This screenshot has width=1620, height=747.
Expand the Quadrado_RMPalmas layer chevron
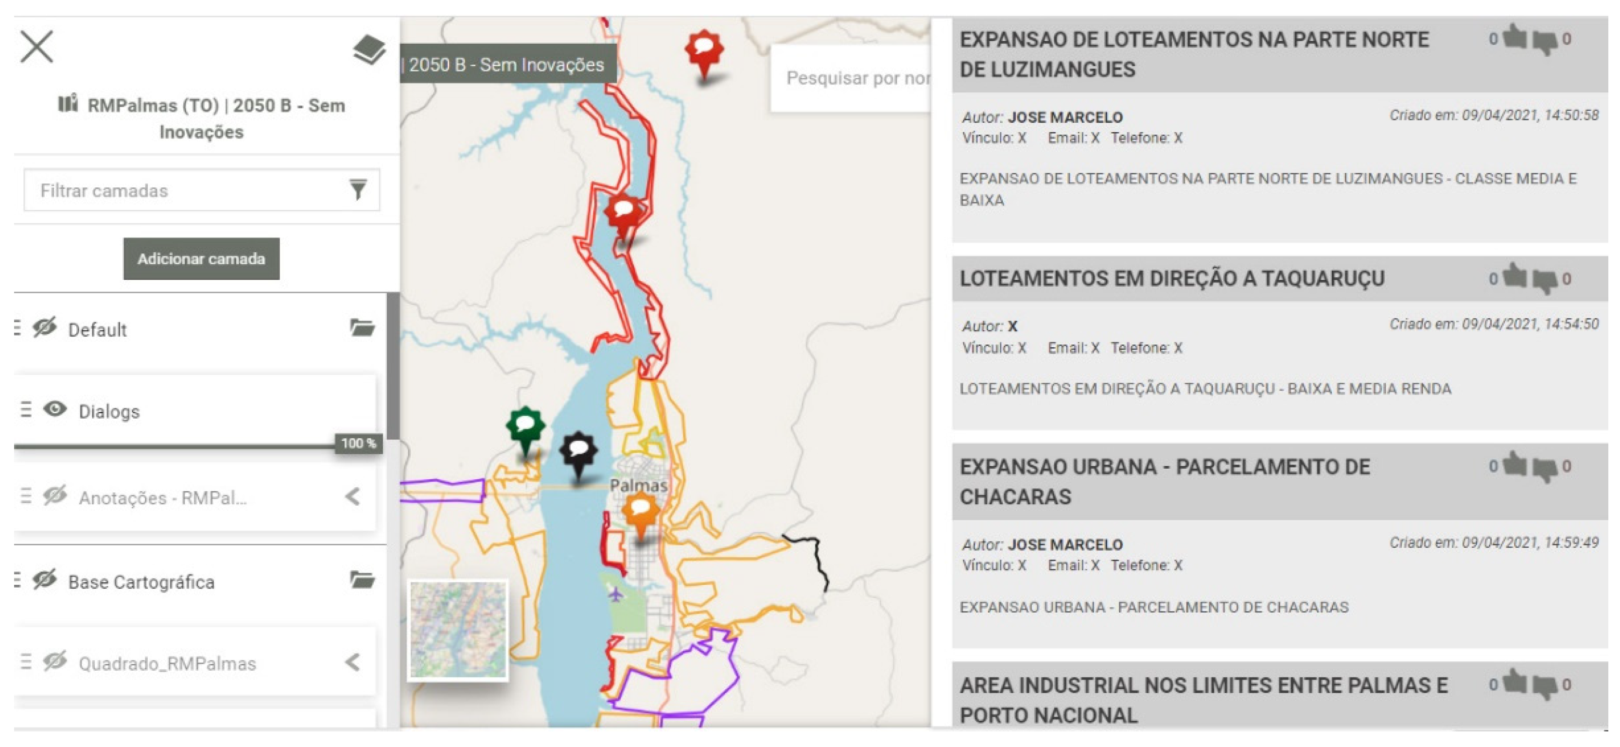[x=353, y=662]
